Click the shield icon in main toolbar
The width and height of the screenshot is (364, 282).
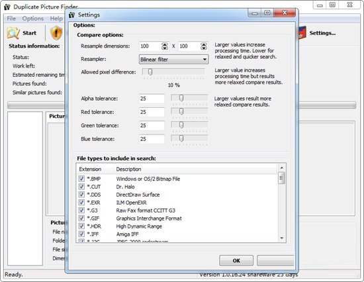point(56,32)
